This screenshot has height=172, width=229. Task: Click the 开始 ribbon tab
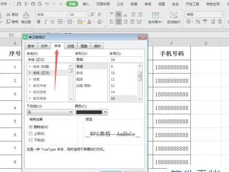pos(72,4)
